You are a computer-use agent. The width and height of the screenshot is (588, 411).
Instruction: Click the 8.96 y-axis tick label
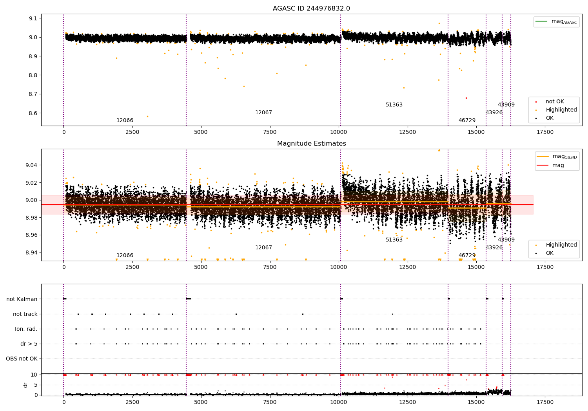point(31,235)
